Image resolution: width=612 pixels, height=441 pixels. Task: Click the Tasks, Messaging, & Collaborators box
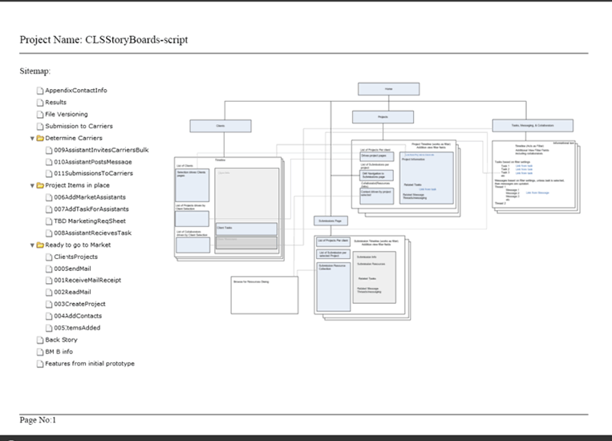pyautogui.click(x=533, y=125)
